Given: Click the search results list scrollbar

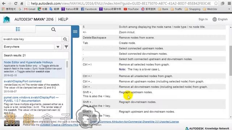Looking at the screenshot, I should (x=67, y=64).
